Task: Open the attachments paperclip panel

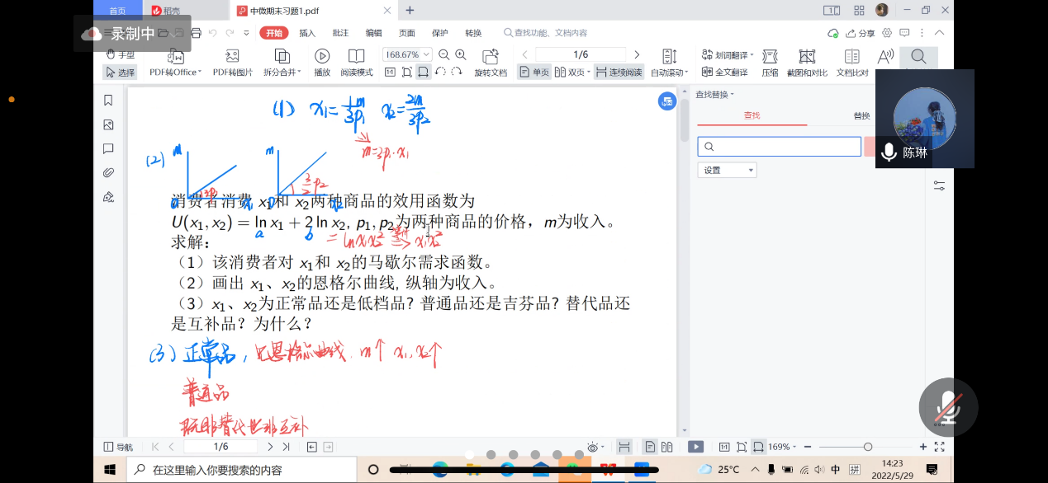Action: tap(108, 172)
